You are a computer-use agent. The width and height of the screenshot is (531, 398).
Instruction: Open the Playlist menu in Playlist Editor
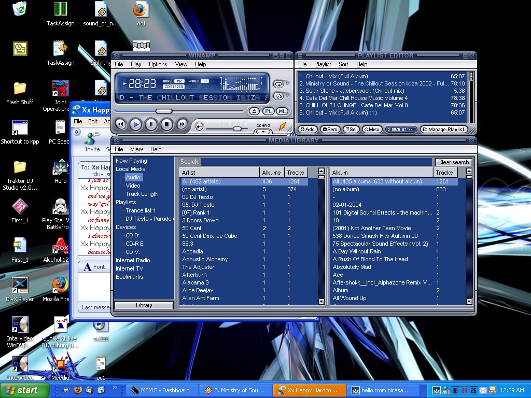[x=323, y=64]
